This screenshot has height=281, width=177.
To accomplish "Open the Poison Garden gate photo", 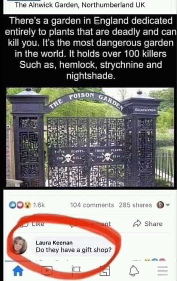I will [90, 137].
